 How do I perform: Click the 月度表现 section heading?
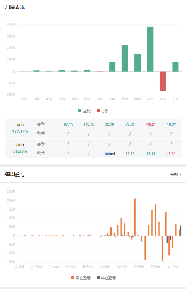coord(15,7)
